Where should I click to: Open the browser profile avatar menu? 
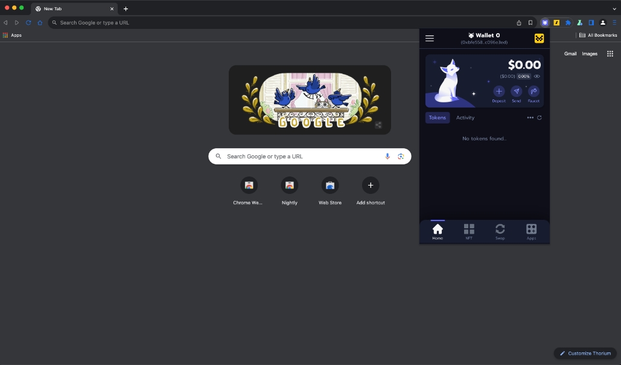pos(603,22)
